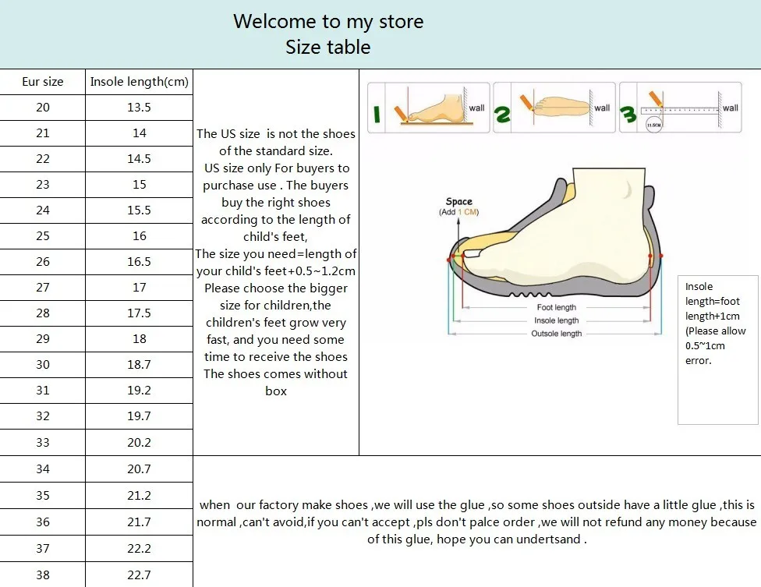
Task: Select Eur size 38 cell
Action: click(x=43, y=575)
